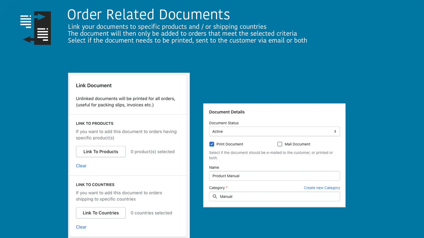Select the '0 countries selected' text

(151, 213)
